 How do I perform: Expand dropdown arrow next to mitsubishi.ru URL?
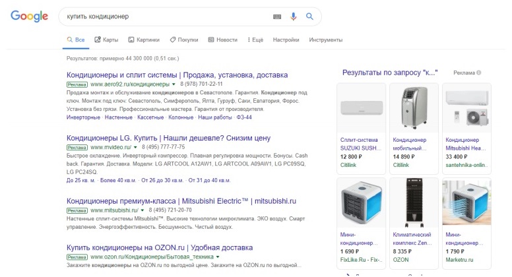(143, 210)
